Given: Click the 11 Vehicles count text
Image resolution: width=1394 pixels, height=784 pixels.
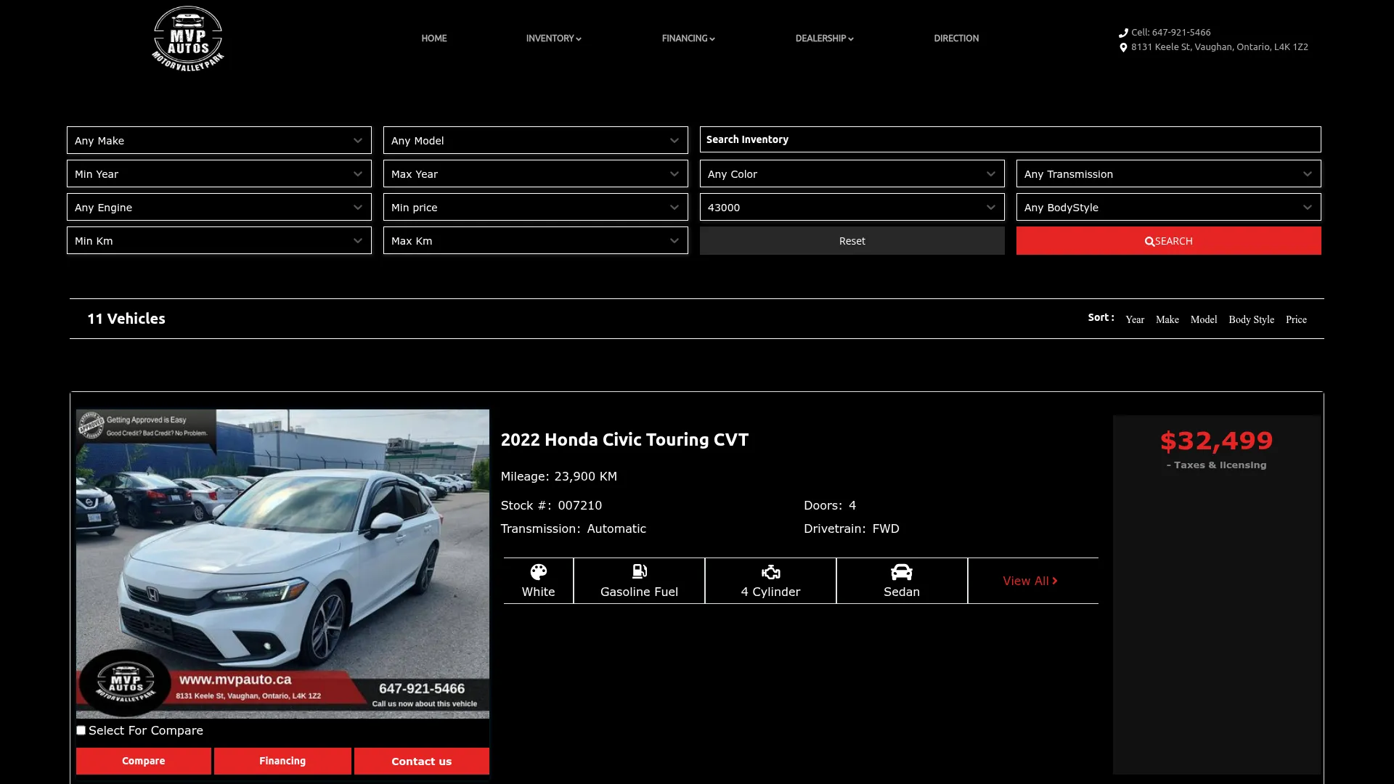Looking at the screenshot, I should click(126, 319).
